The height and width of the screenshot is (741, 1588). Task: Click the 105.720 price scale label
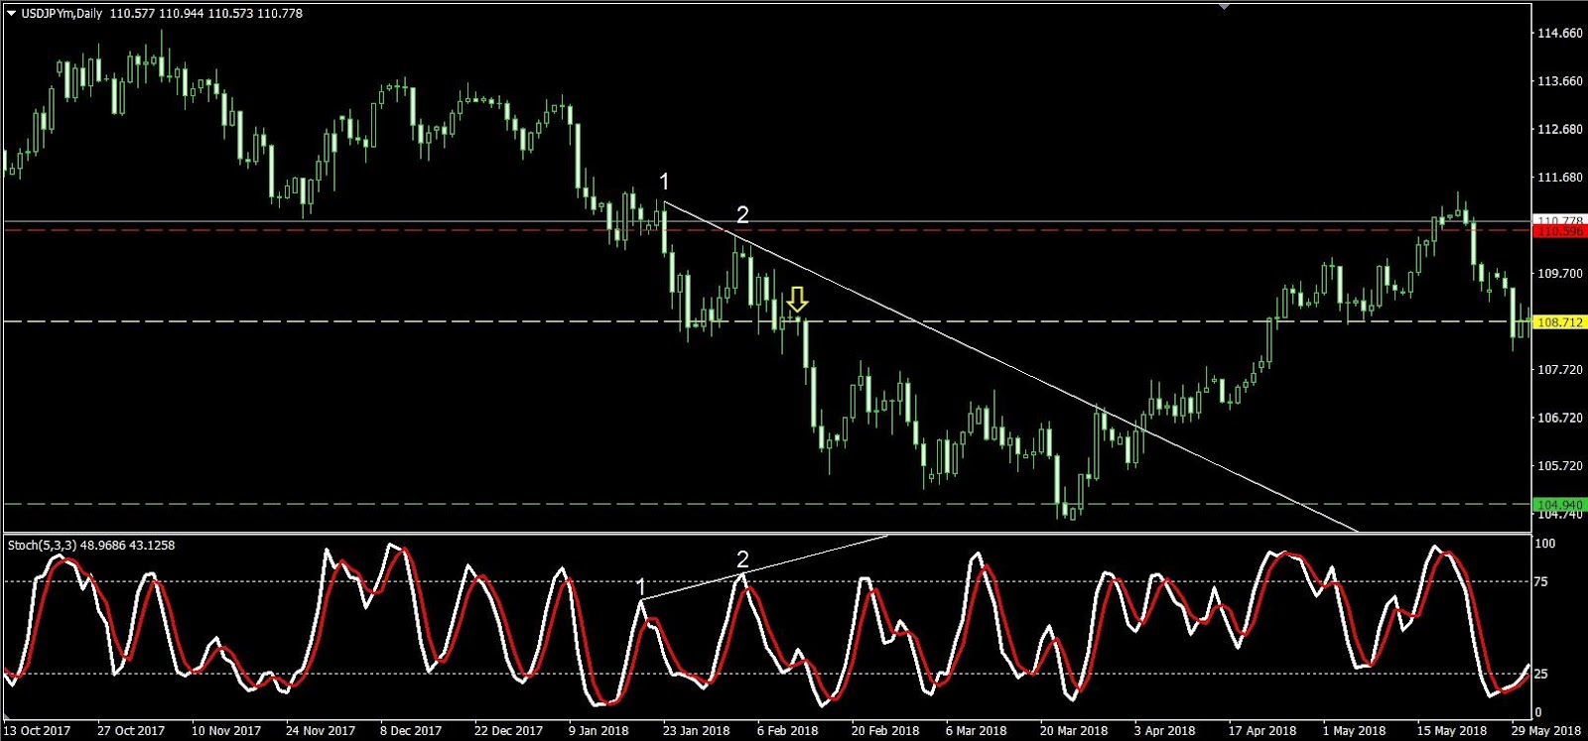(1559, 465)
